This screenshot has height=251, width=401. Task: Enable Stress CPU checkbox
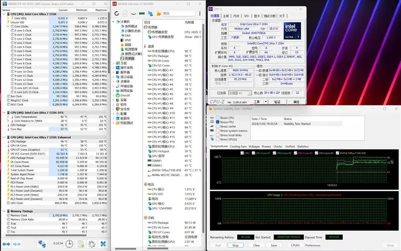tap(218, 118)
